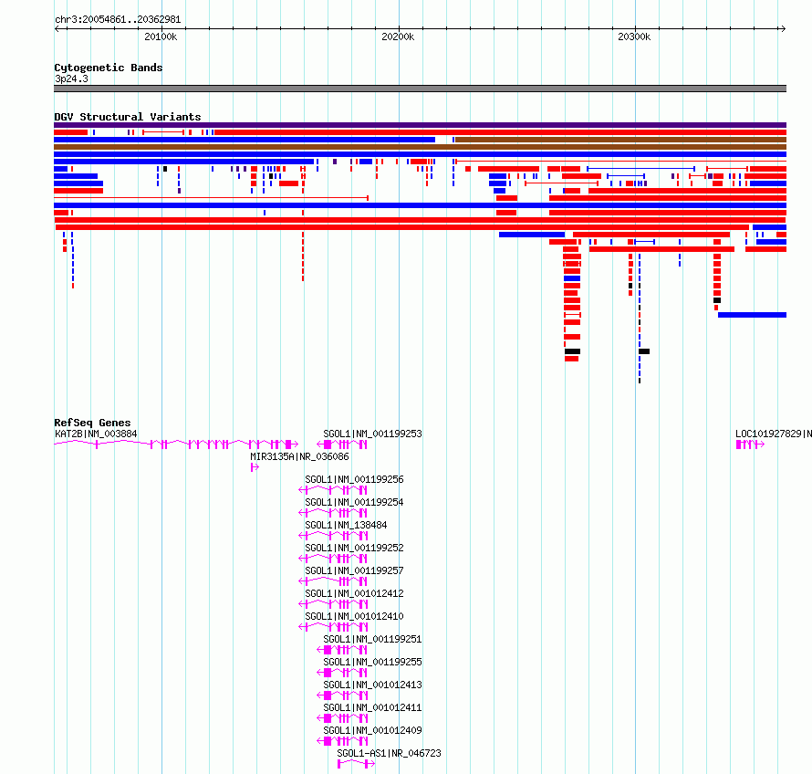Viewport: 812px width, 774px height.
Task: Click the SGOL1|NM_001199256 transcript label
Action: 354,479
